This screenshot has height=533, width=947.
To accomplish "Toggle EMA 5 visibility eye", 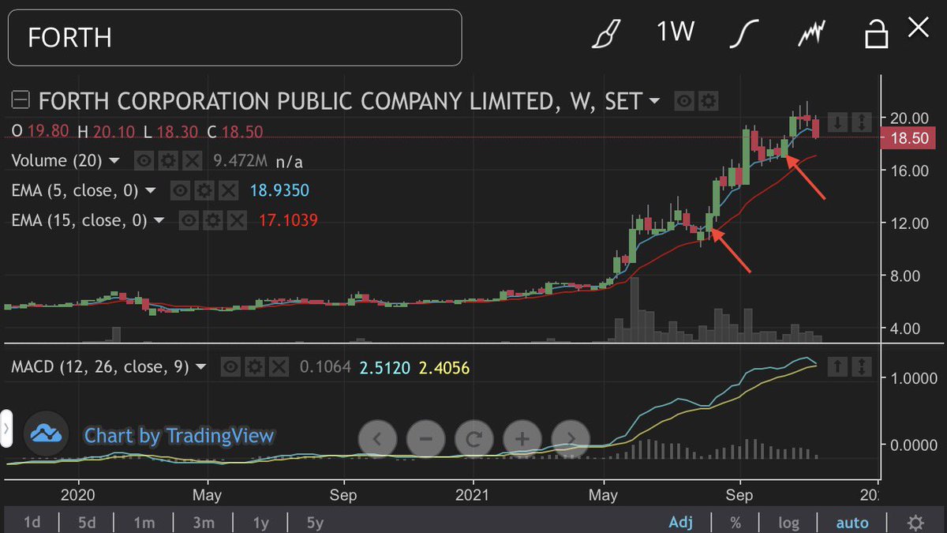I will point(180,191).
